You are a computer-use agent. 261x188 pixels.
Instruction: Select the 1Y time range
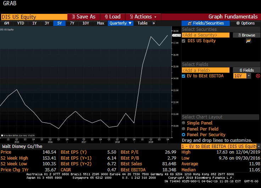pyautogui.click(x=34, y=23)
